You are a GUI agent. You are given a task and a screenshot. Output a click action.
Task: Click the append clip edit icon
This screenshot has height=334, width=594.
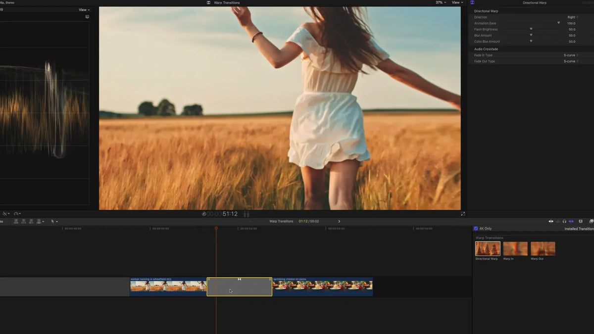(31, 221)
